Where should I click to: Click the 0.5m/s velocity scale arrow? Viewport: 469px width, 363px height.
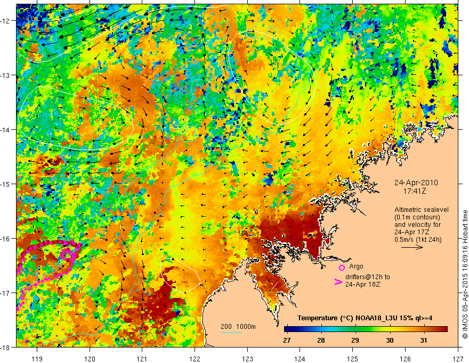412,247
